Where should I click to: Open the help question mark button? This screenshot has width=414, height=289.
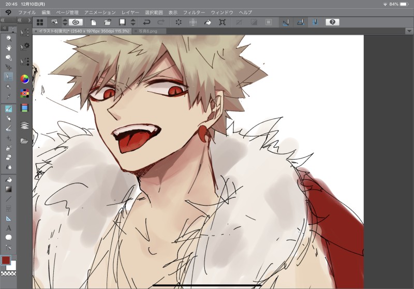(x=332, y=22)
